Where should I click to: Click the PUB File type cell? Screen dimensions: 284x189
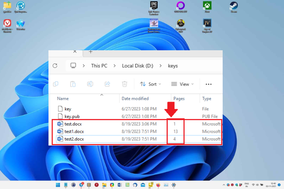pyautogui.click(x=210, y=116)
